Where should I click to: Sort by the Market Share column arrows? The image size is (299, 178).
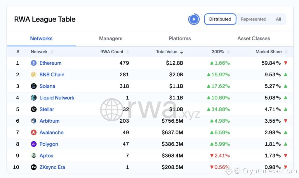286,52
